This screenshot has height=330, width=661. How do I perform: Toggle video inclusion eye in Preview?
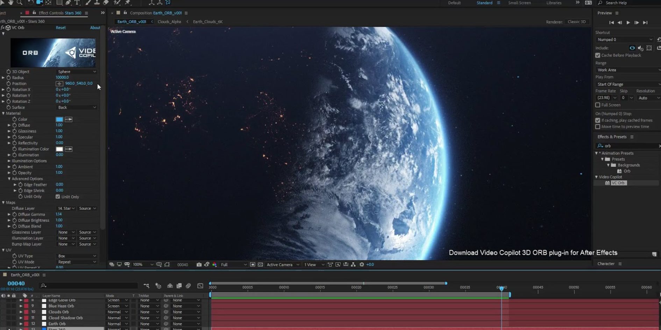point(632,48)
